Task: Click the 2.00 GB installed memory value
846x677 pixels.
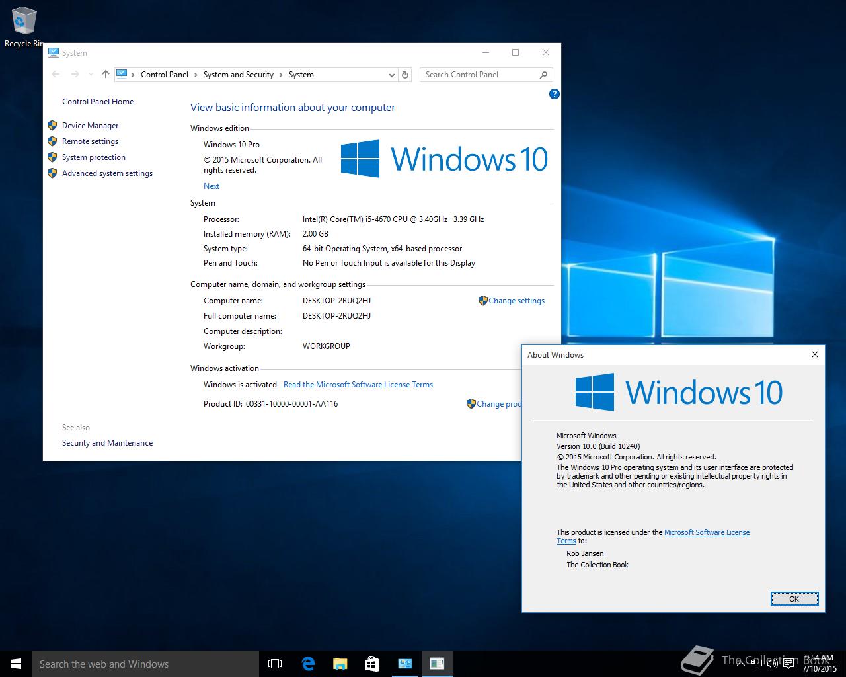Action: point(315,234)
